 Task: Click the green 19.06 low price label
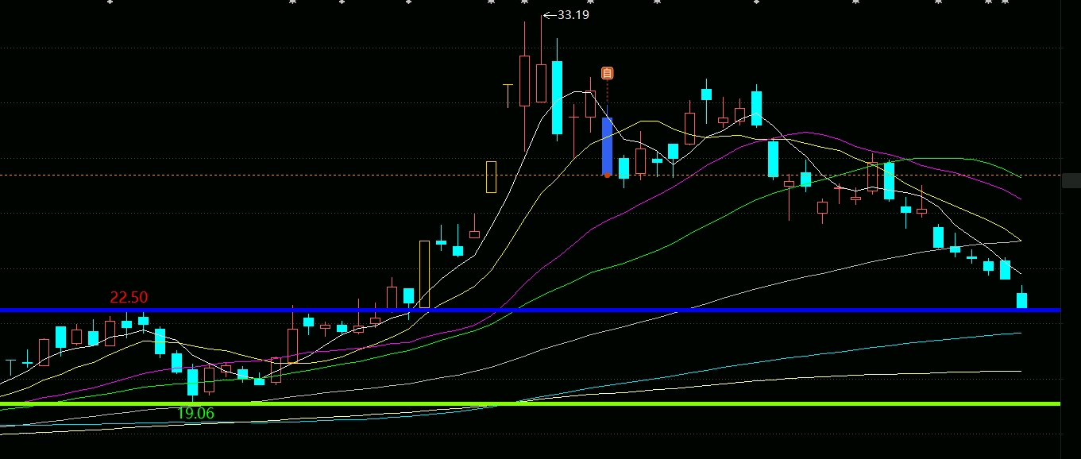(195, 413)
